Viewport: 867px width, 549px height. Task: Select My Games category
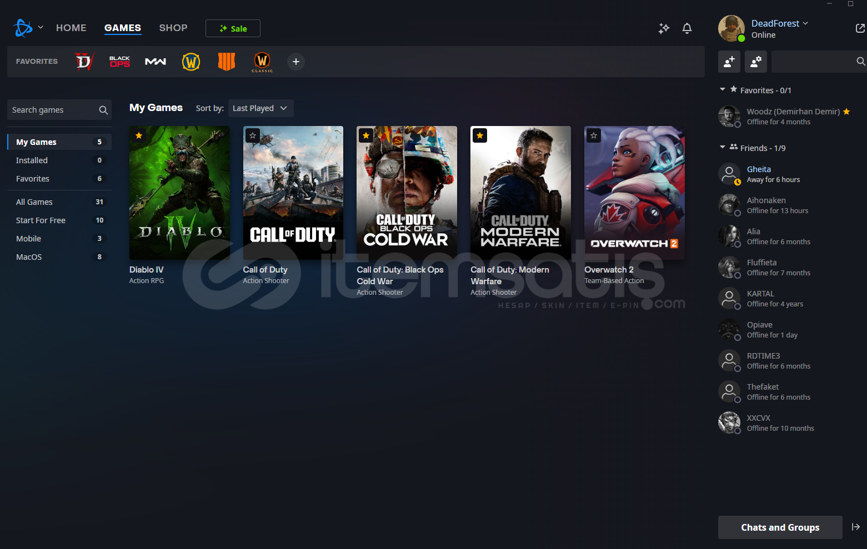(59, 142)
